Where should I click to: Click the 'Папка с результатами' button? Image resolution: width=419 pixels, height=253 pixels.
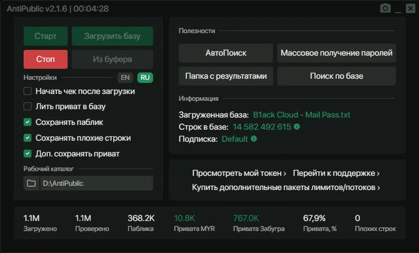pyautogui.click(x=225, y=76)
